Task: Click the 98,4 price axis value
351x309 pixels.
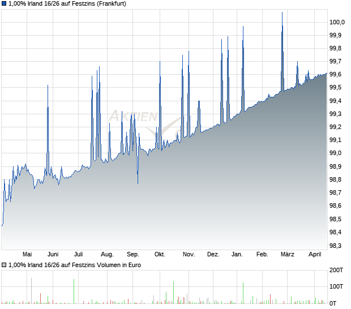Action: pyautogui.click(x=336, y=232)
